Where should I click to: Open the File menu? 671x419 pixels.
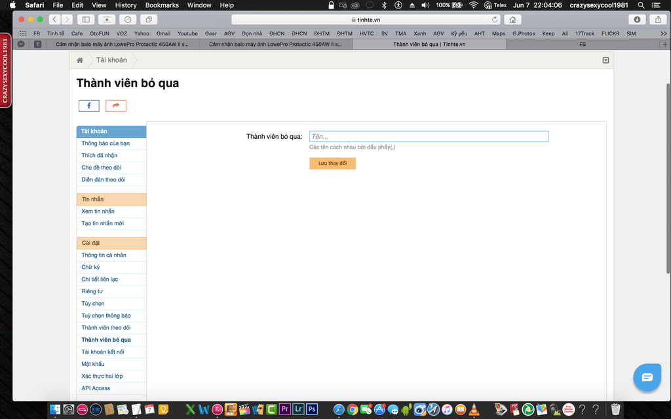pos(58,5)
